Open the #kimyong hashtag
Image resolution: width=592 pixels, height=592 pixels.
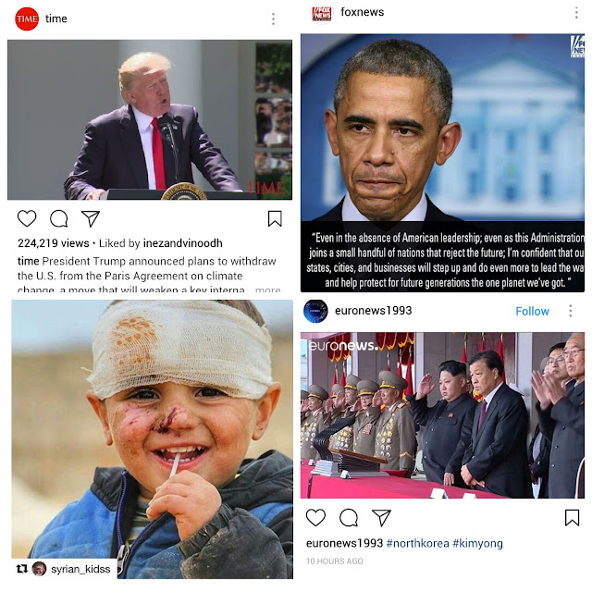tap(477, 543)
